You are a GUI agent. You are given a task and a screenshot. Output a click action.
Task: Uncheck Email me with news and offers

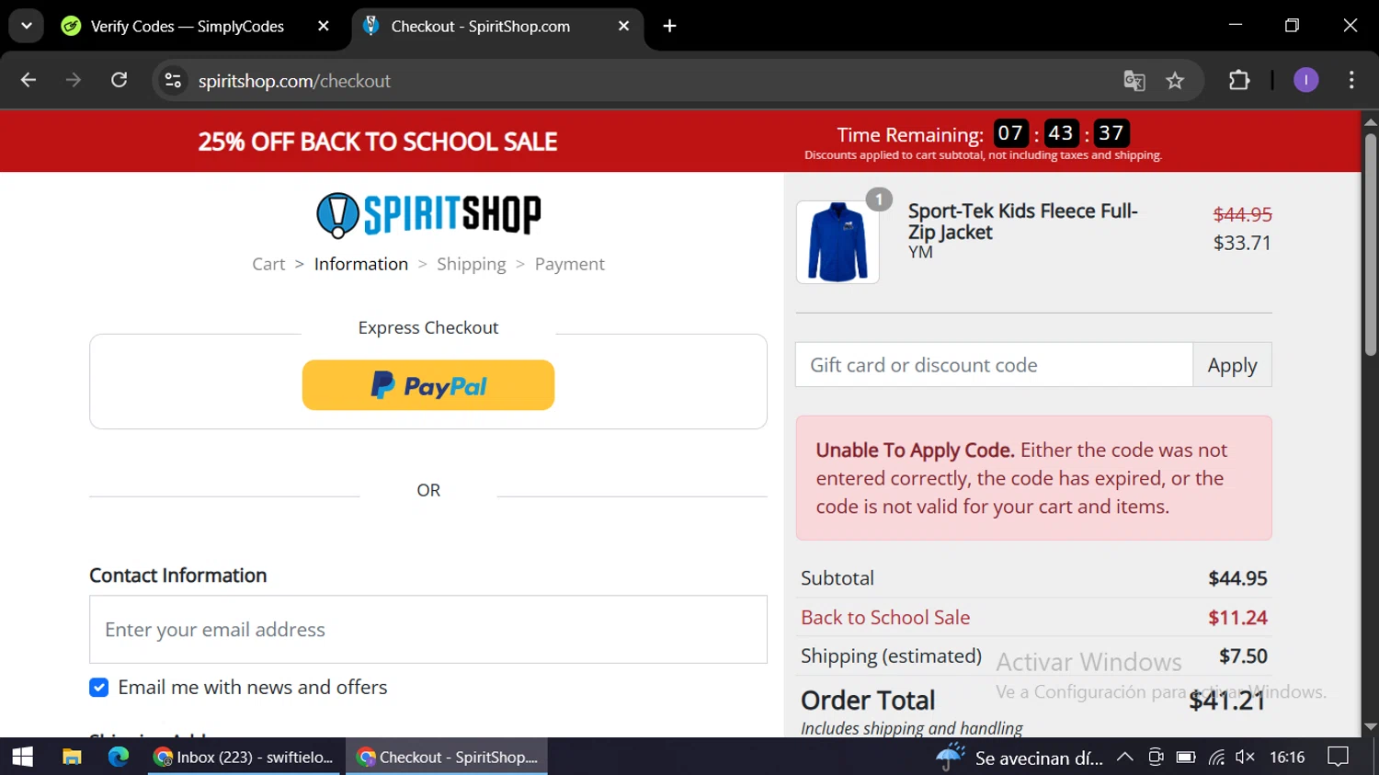click(x=99, y=688)
